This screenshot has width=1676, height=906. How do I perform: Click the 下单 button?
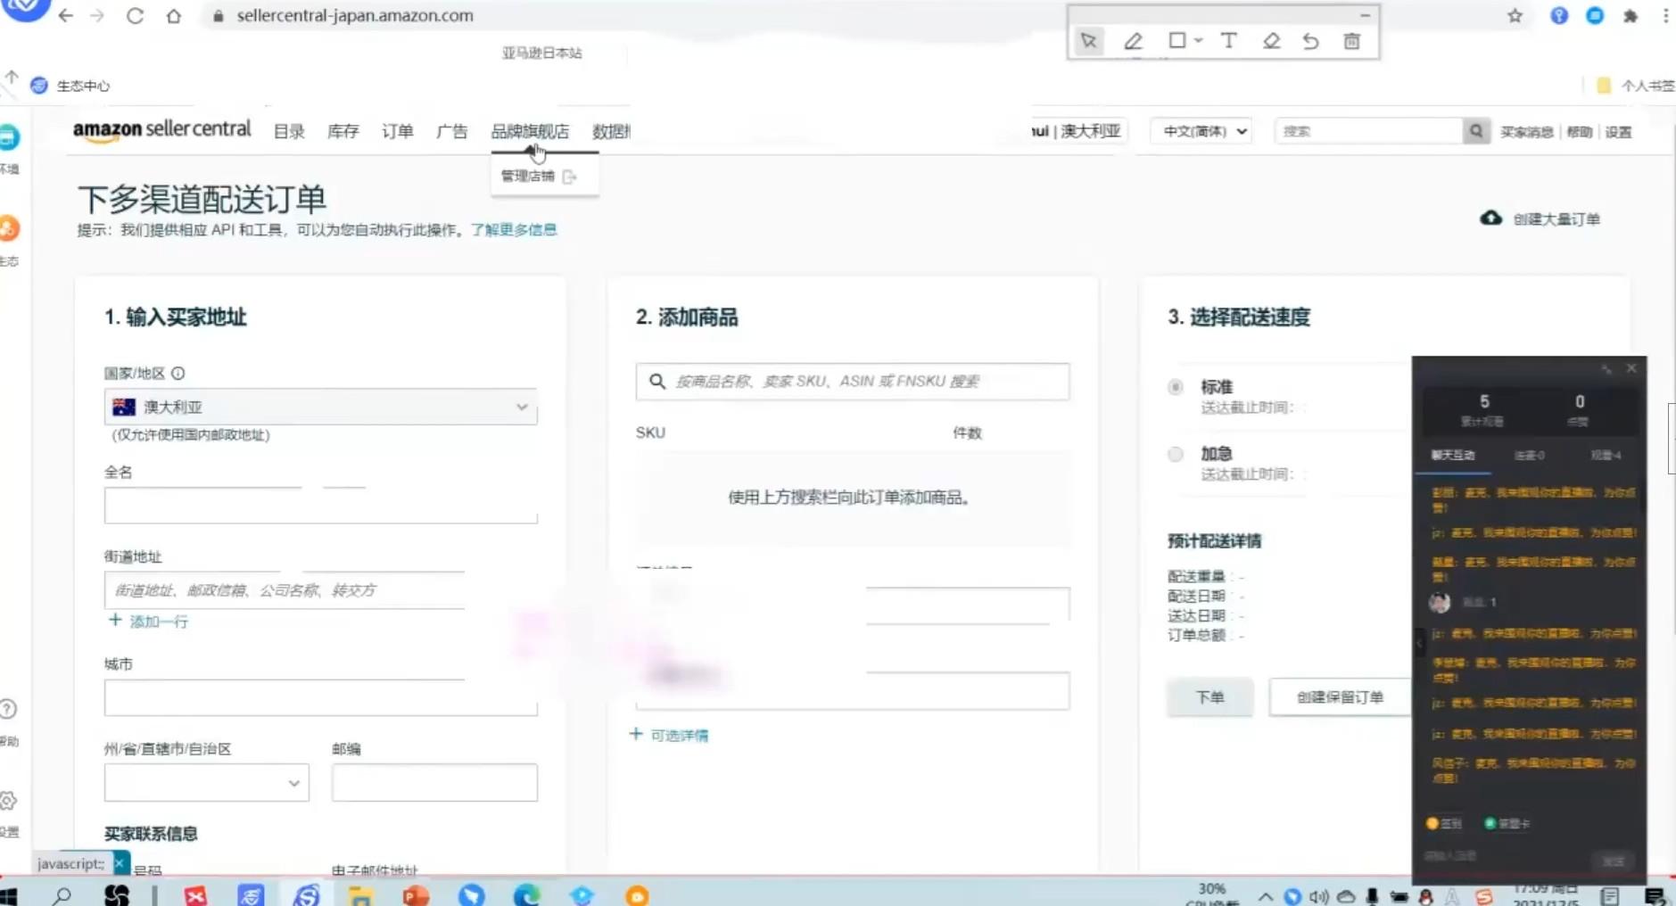pos(1210,697)
